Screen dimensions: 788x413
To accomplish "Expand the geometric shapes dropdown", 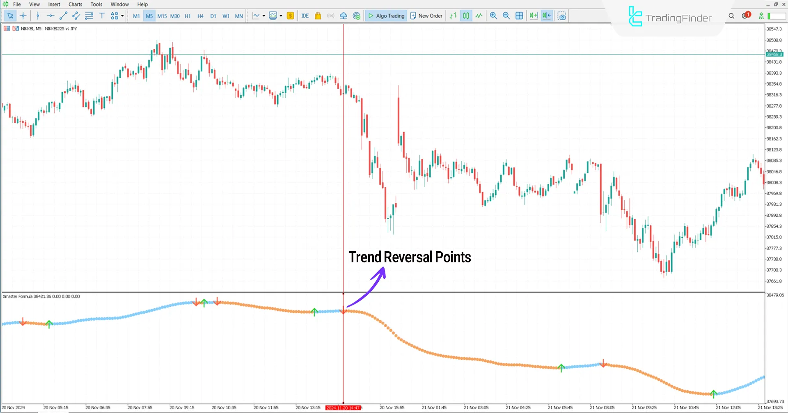I will tap(121, 16).
